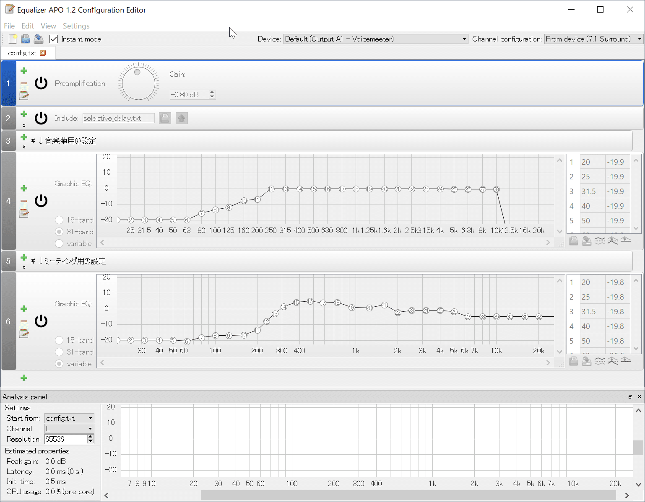
Task: Increase the Gain value with the up stepper
Action: pyautogui.click(x=212, y=92)
